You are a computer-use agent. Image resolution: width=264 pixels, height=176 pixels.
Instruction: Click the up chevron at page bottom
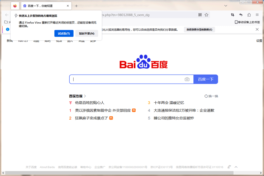tap(236, 167)
